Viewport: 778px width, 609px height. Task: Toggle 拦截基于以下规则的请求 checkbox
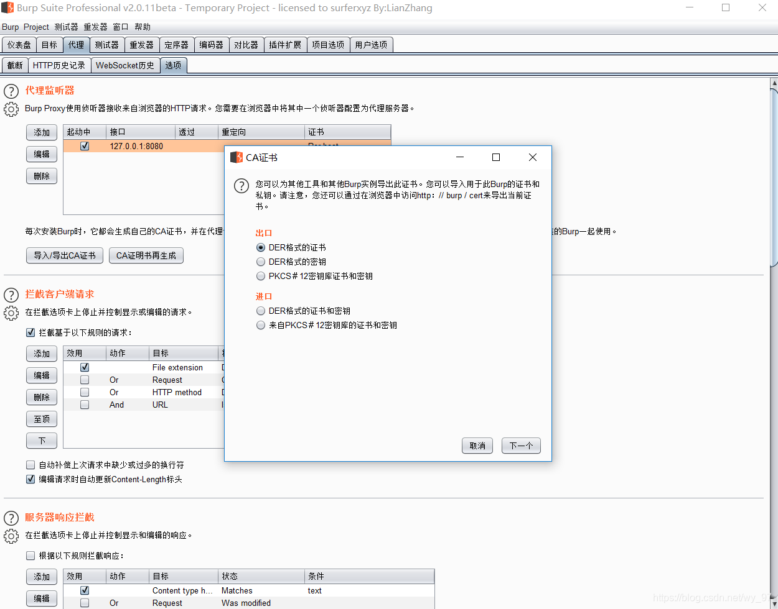[30, 332]
